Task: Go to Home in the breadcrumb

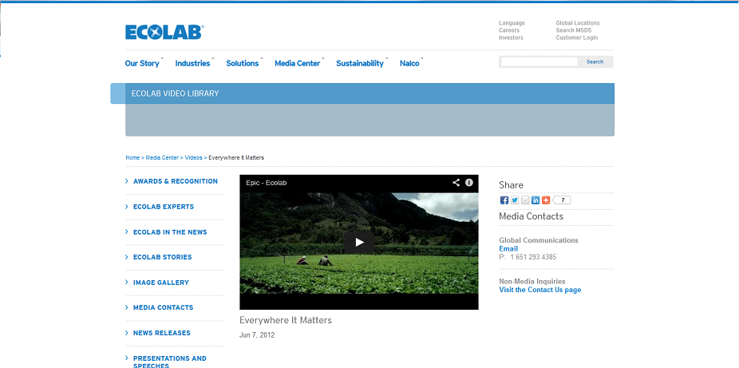Action: pos(132,158)
